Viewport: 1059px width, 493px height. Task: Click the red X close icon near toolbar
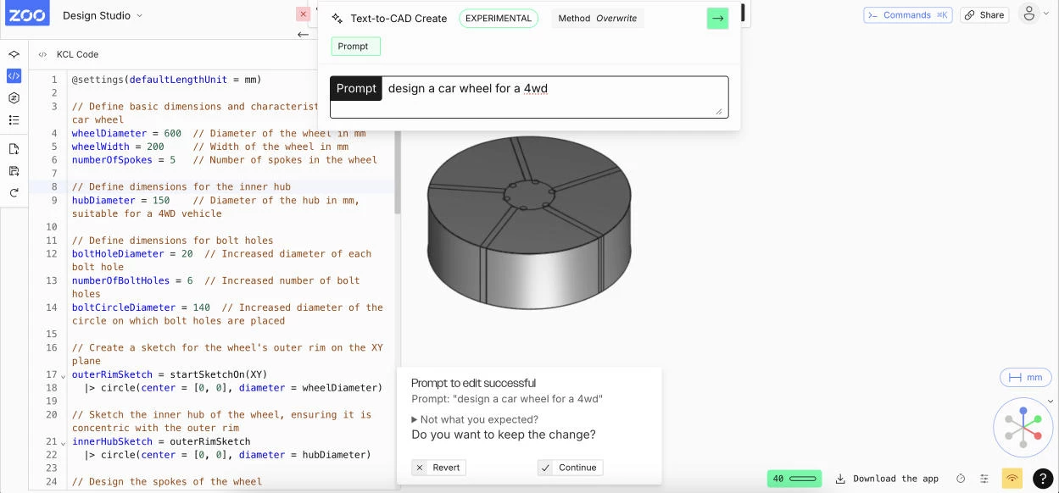click(303, 14)
